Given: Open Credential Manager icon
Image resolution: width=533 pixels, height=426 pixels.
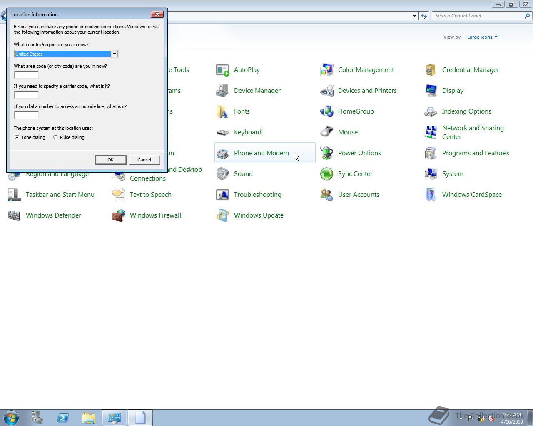Looking at the screenshot, I should tap(431, 70).
